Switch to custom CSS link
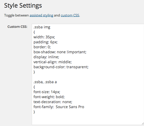This screenshot has width=144, height=126. [x=70, y=15]
